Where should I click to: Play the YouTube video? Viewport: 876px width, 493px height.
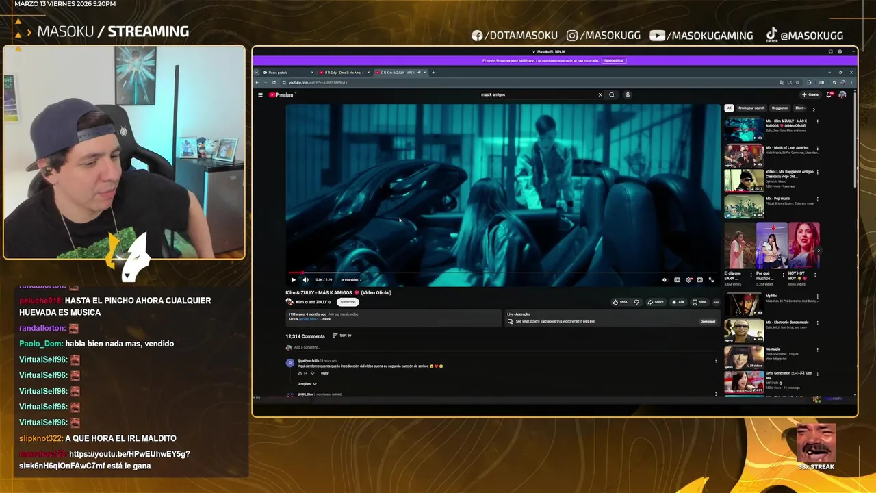(293, 279)
